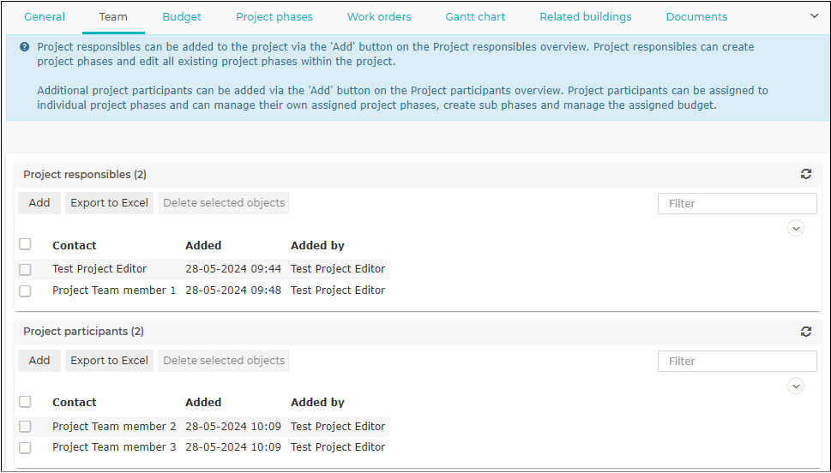The width and height of the screenshot is (831, 473).
Task: Click Delete selected objects in Project responsibles
Action: click(224, 203)
